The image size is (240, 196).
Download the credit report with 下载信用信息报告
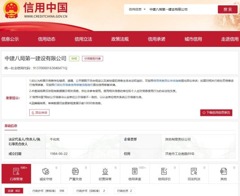(216, 113)
